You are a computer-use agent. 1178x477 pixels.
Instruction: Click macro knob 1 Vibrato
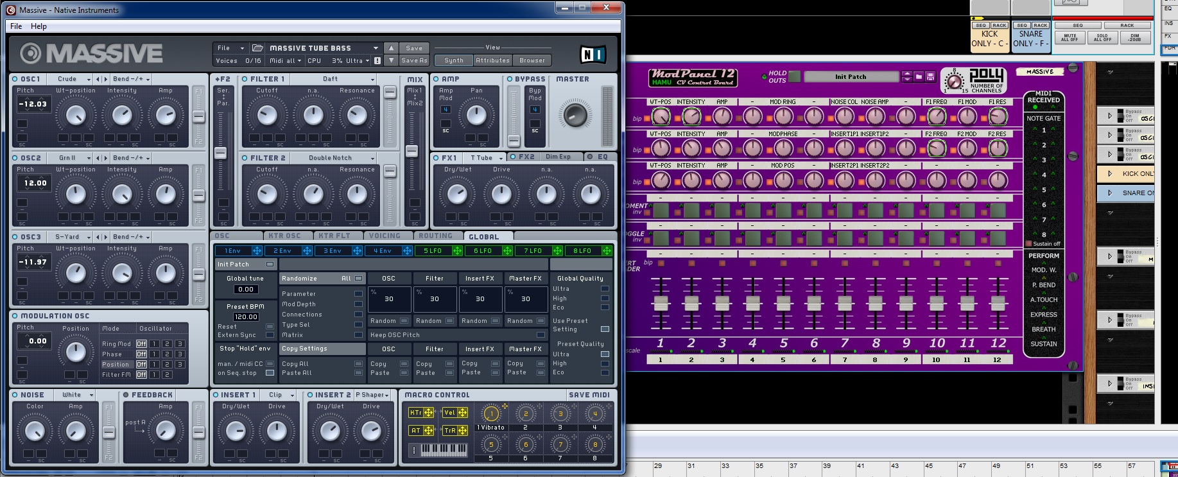(491, 414)
